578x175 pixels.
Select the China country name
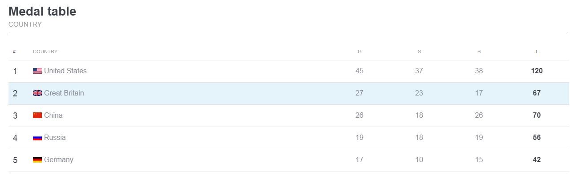[53, 115]
